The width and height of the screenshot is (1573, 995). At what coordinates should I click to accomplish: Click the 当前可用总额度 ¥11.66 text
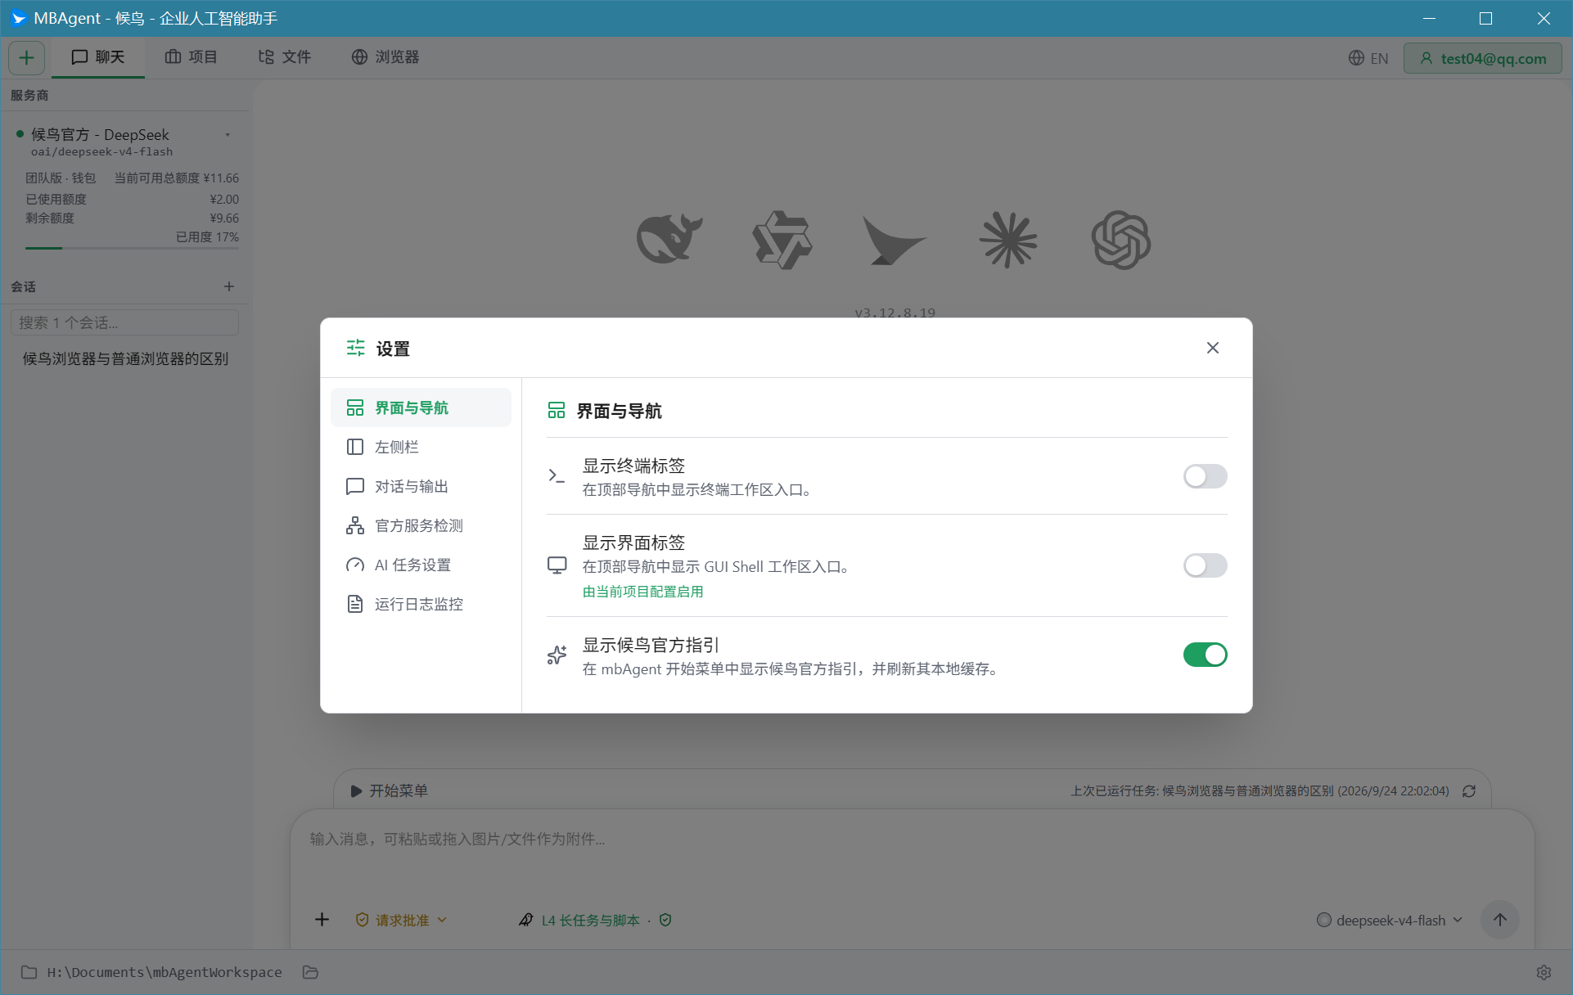pos(176,178)
